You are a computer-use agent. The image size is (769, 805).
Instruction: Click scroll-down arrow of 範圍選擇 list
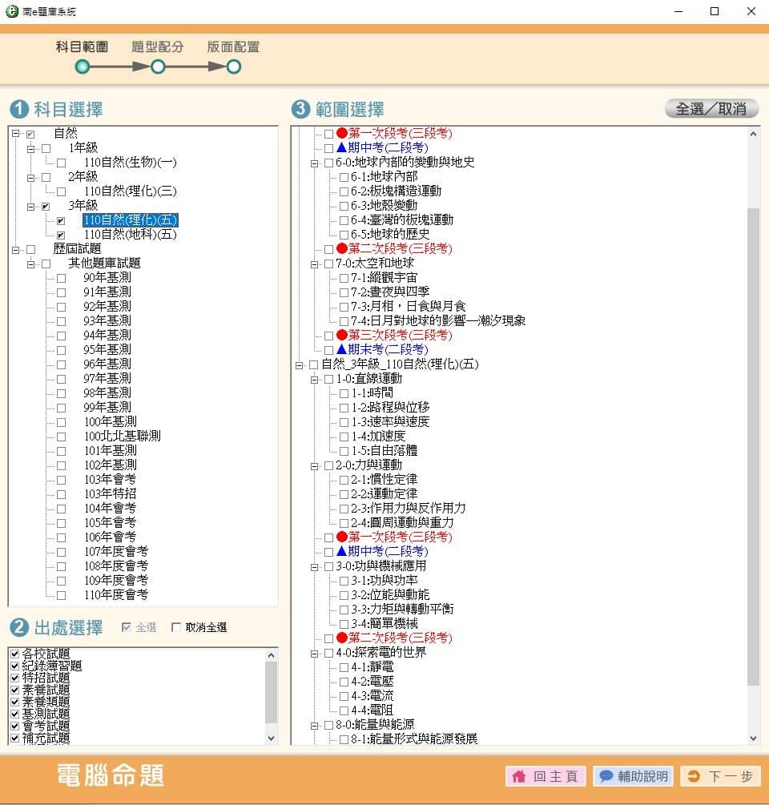point(753,739)
